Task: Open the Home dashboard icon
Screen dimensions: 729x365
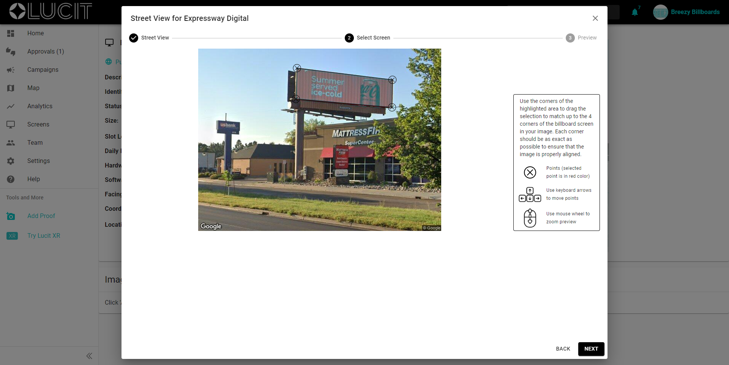Action: pos(11,33)
